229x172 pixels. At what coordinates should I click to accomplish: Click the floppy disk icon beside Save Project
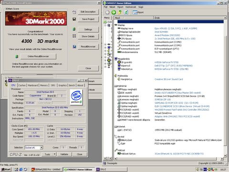(x=74, y=19)
